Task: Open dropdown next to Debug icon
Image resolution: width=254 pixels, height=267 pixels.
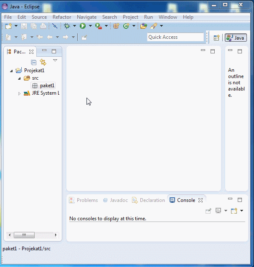Action: 74,26
